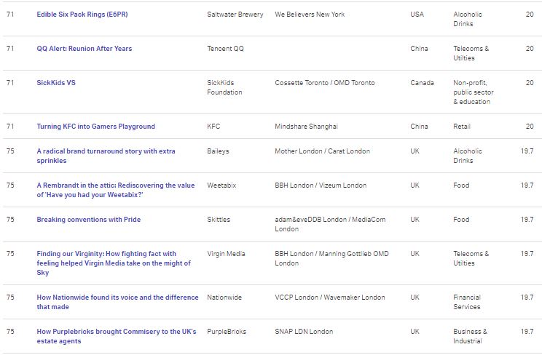Open How Nationwide found its voice link
This screenshot has height=355, width=558.
[117, 302]
